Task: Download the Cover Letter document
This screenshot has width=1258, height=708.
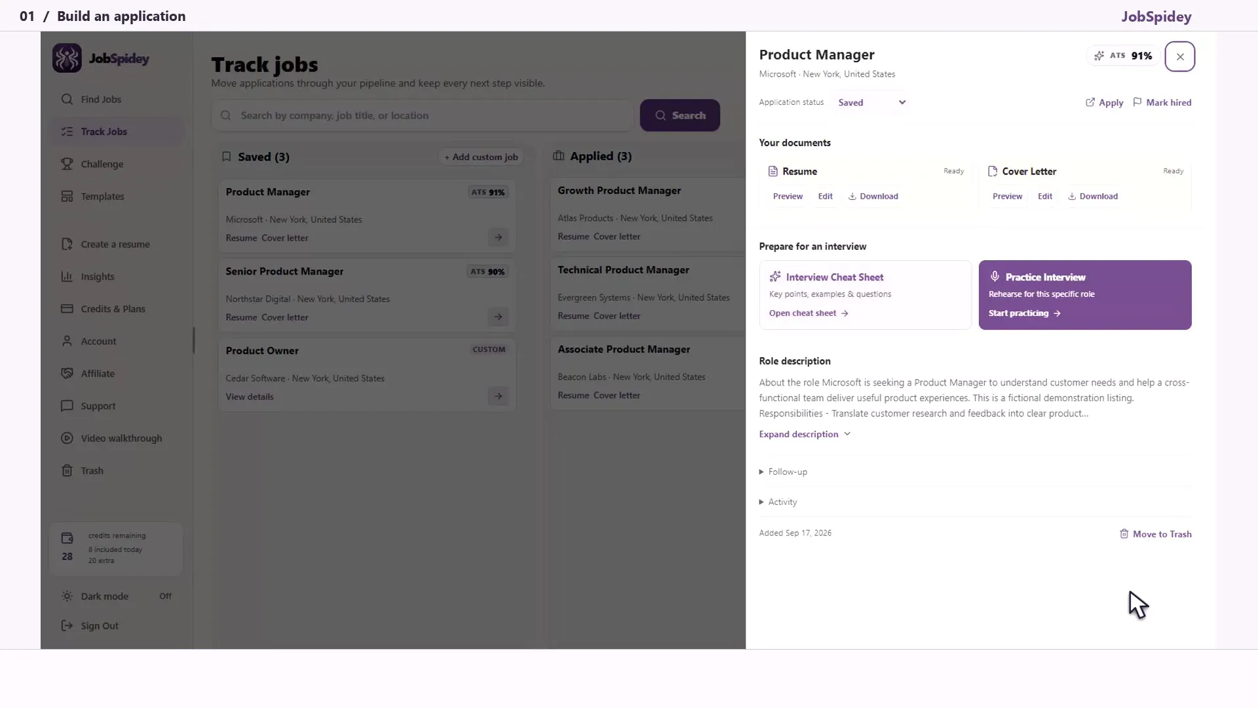Action: point(1093,196)
